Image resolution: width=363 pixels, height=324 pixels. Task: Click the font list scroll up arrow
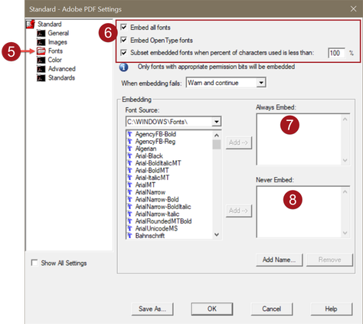coord(217,136)
